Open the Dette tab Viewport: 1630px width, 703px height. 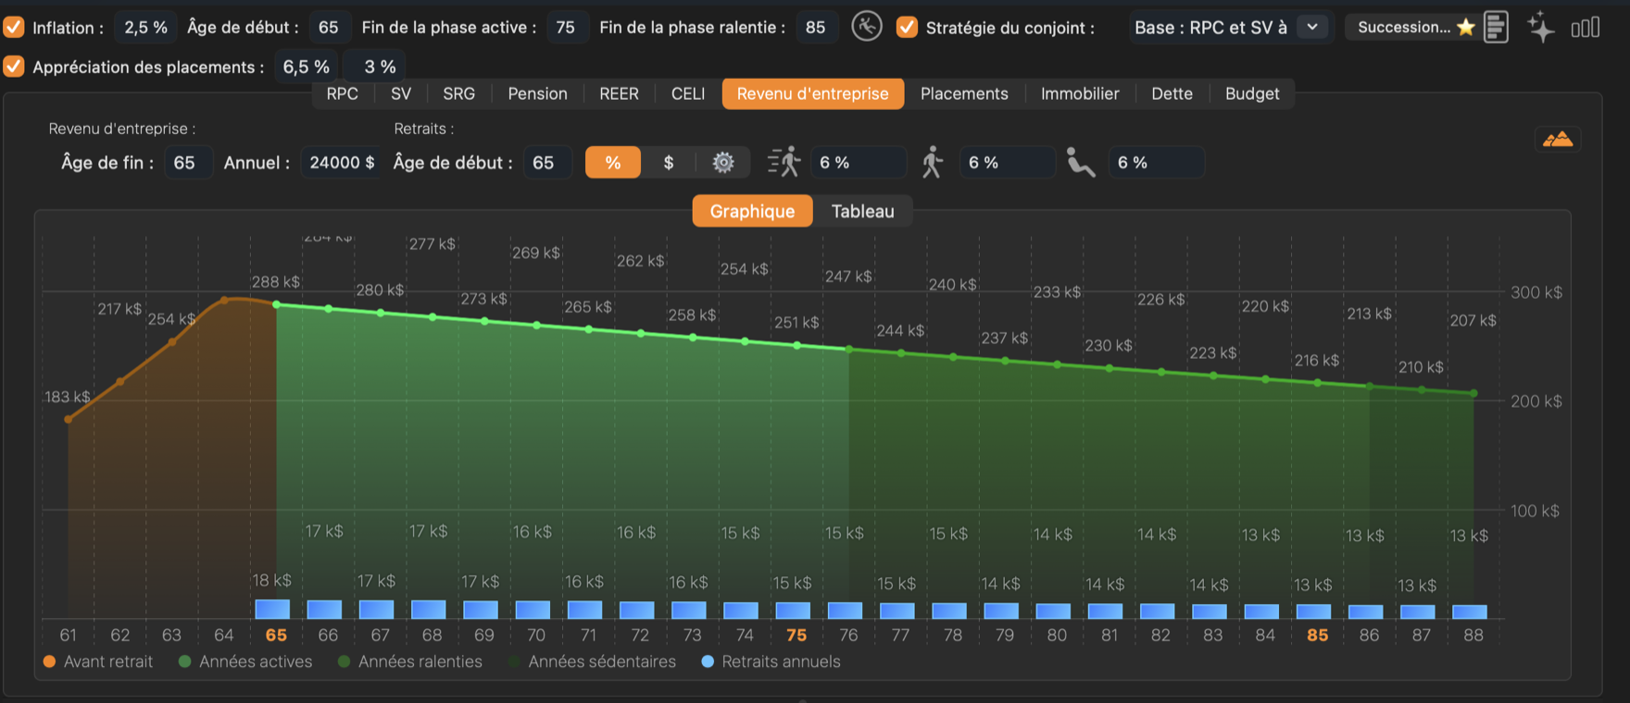(1172, 93)
